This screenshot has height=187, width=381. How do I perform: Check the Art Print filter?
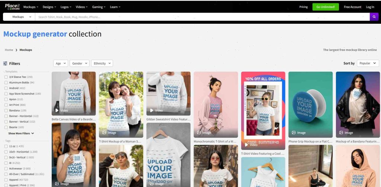[6, 105]
